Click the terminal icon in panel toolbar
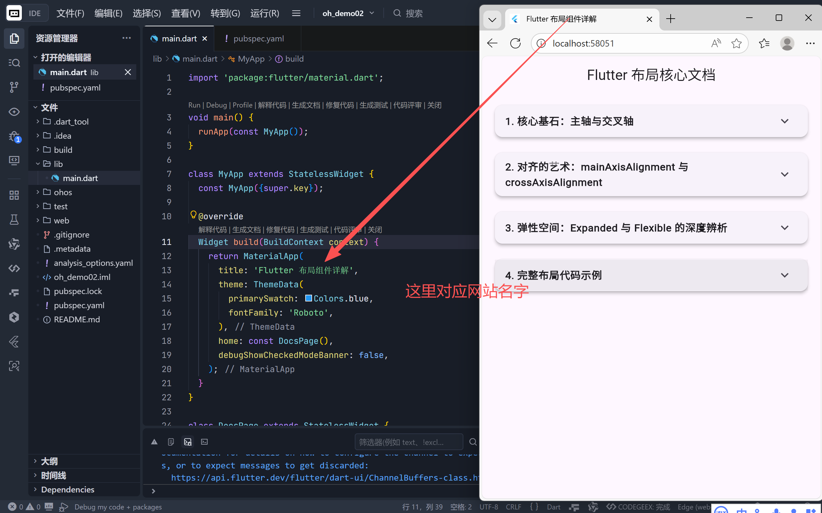The height and width of the screenshot is (513, 822). pyautogui.click(x=204, y=442)
